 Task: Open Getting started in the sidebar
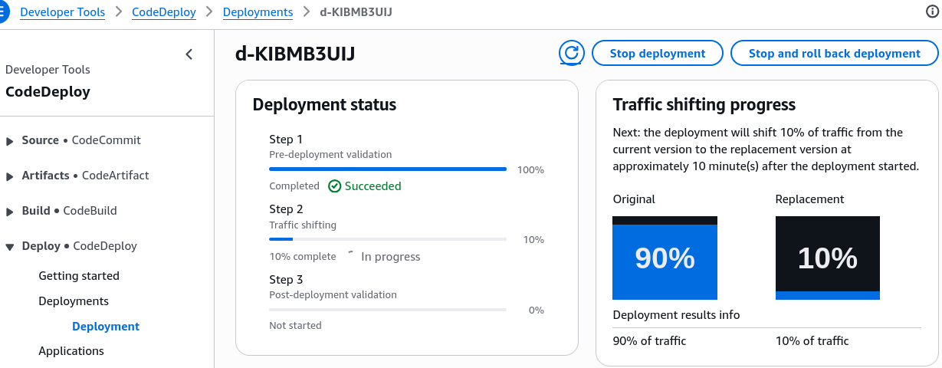point(79,275)
